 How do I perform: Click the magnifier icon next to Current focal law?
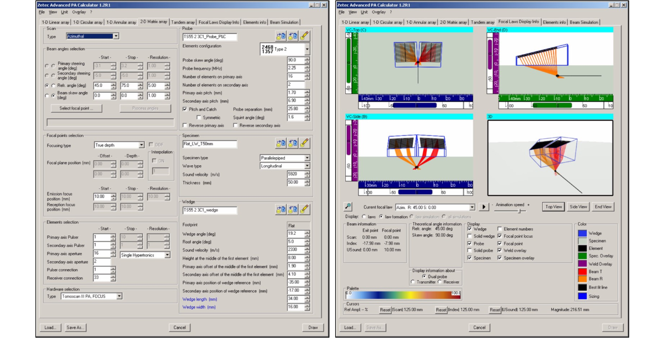pos(348,206)
